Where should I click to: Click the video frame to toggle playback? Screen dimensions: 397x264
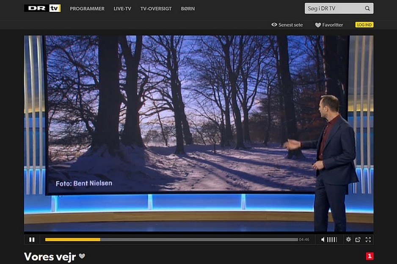(x=199, y=133)
